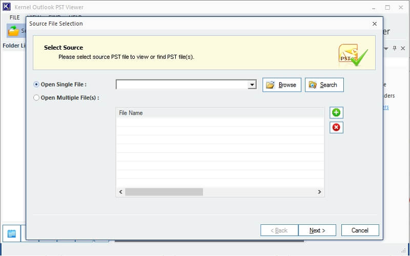The width and height of the screenshot is (410, 256).
Task: Open the right panel's dropdown arrow
Action: click(x=386, y=49)
